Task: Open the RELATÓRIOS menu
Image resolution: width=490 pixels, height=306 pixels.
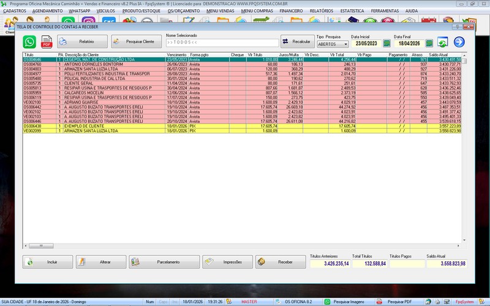Action: 322,11
